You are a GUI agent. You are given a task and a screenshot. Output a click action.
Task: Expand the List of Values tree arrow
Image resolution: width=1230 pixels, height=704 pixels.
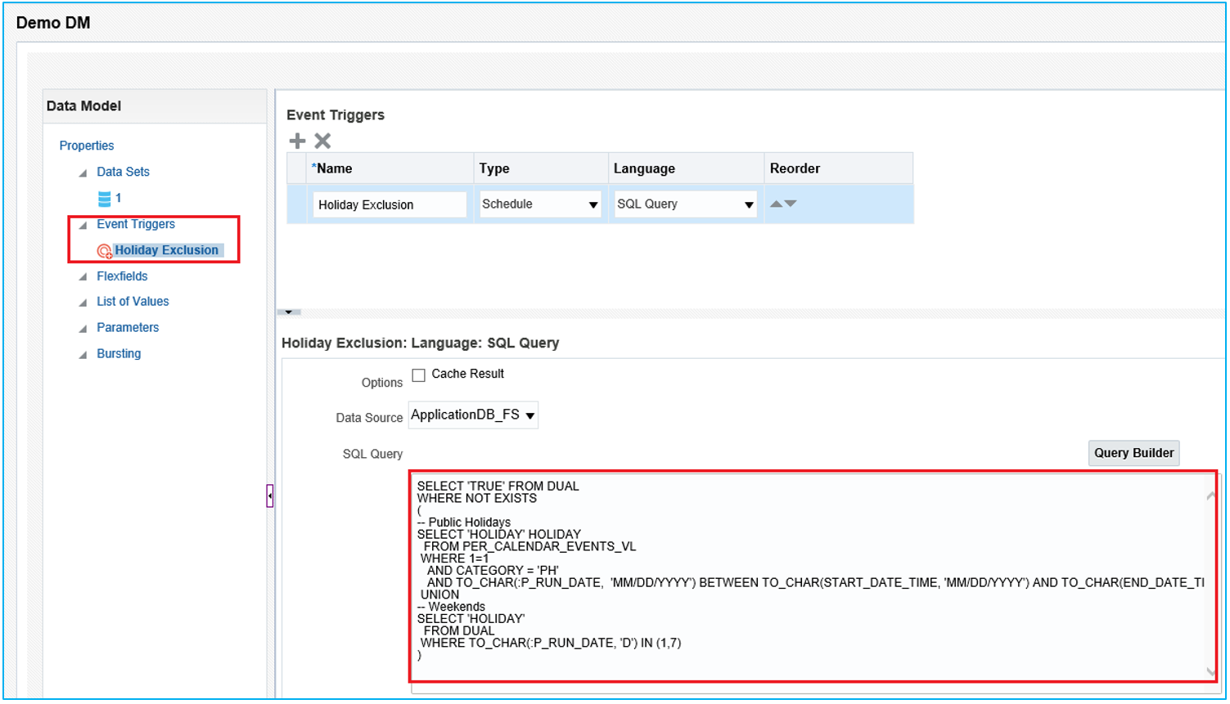[83, 303]
